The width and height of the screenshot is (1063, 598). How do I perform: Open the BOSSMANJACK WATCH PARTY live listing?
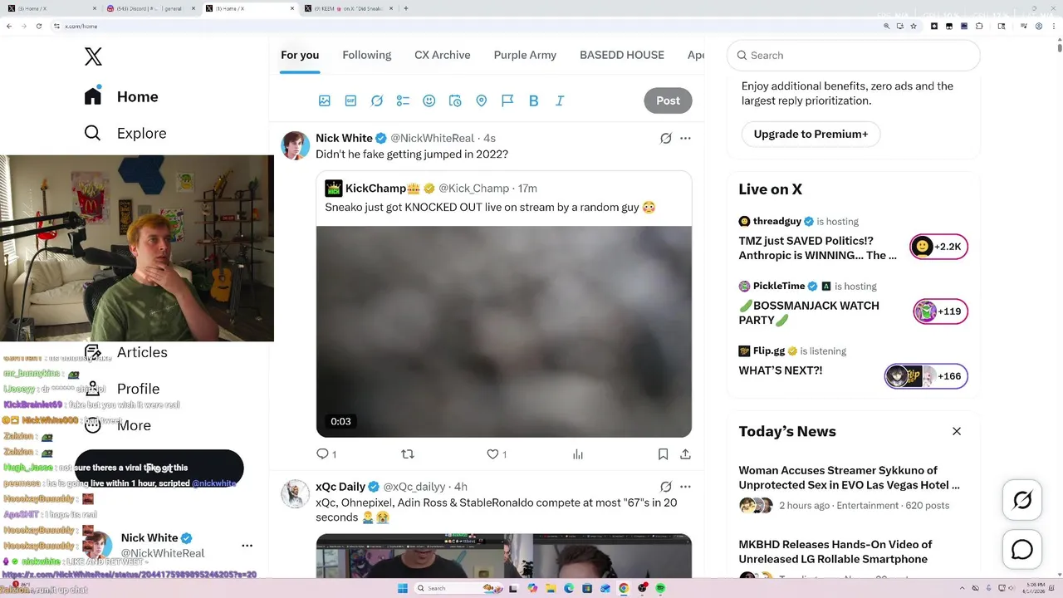point(809,312)
